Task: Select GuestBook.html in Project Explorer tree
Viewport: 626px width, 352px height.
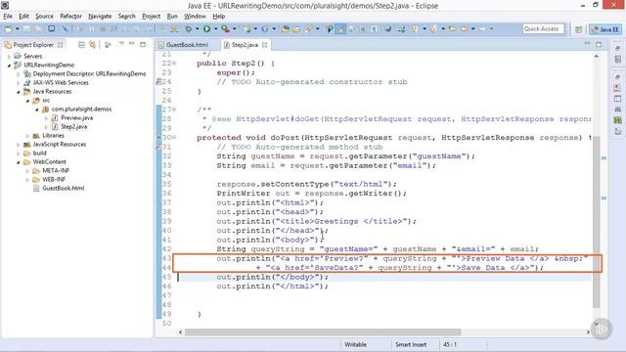Action: point(63,188)
